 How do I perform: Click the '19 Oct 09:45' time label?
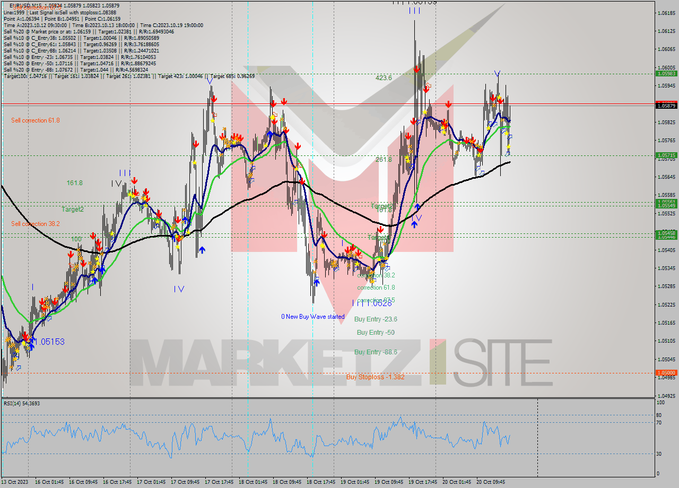click(x=389, y=482)
